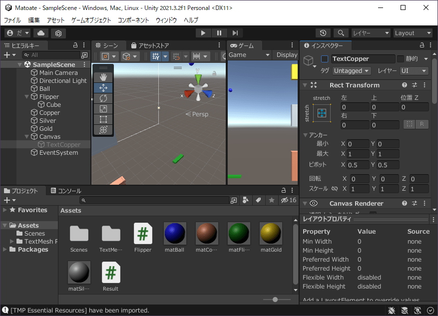Select the Hand tool in Scene view
Viewport: 438px width, 316px height.
(103, 77)
